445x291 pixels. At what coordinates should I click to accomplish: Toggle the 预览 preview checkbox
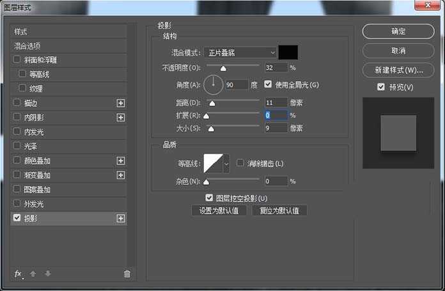(x=381, y=87)
